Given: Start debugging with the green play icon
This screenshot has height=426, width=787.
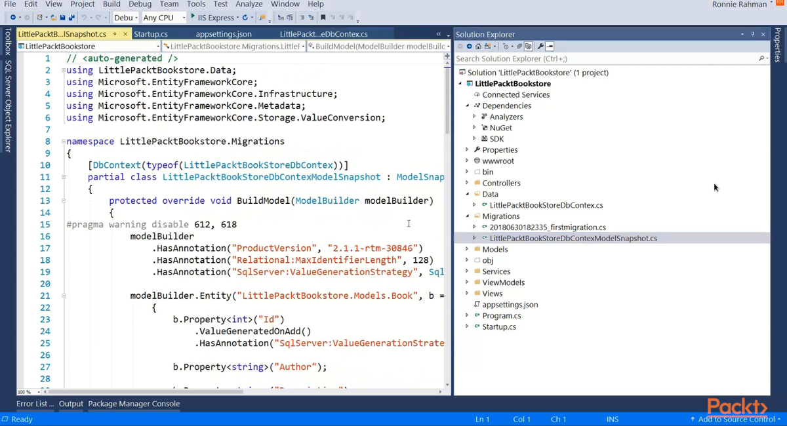Looking at the screenshot, I should (x=192, y=17).
